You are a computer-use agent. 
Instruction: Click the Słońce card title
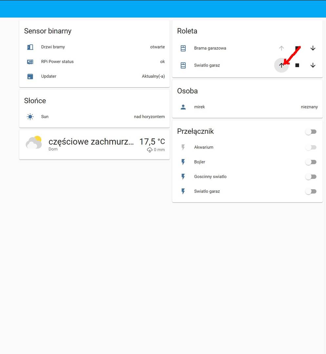[x=35, y=101]
